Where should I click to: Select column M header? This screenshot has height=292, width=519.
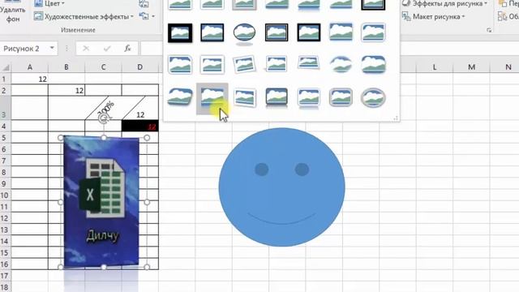click(x=471, y=67)
